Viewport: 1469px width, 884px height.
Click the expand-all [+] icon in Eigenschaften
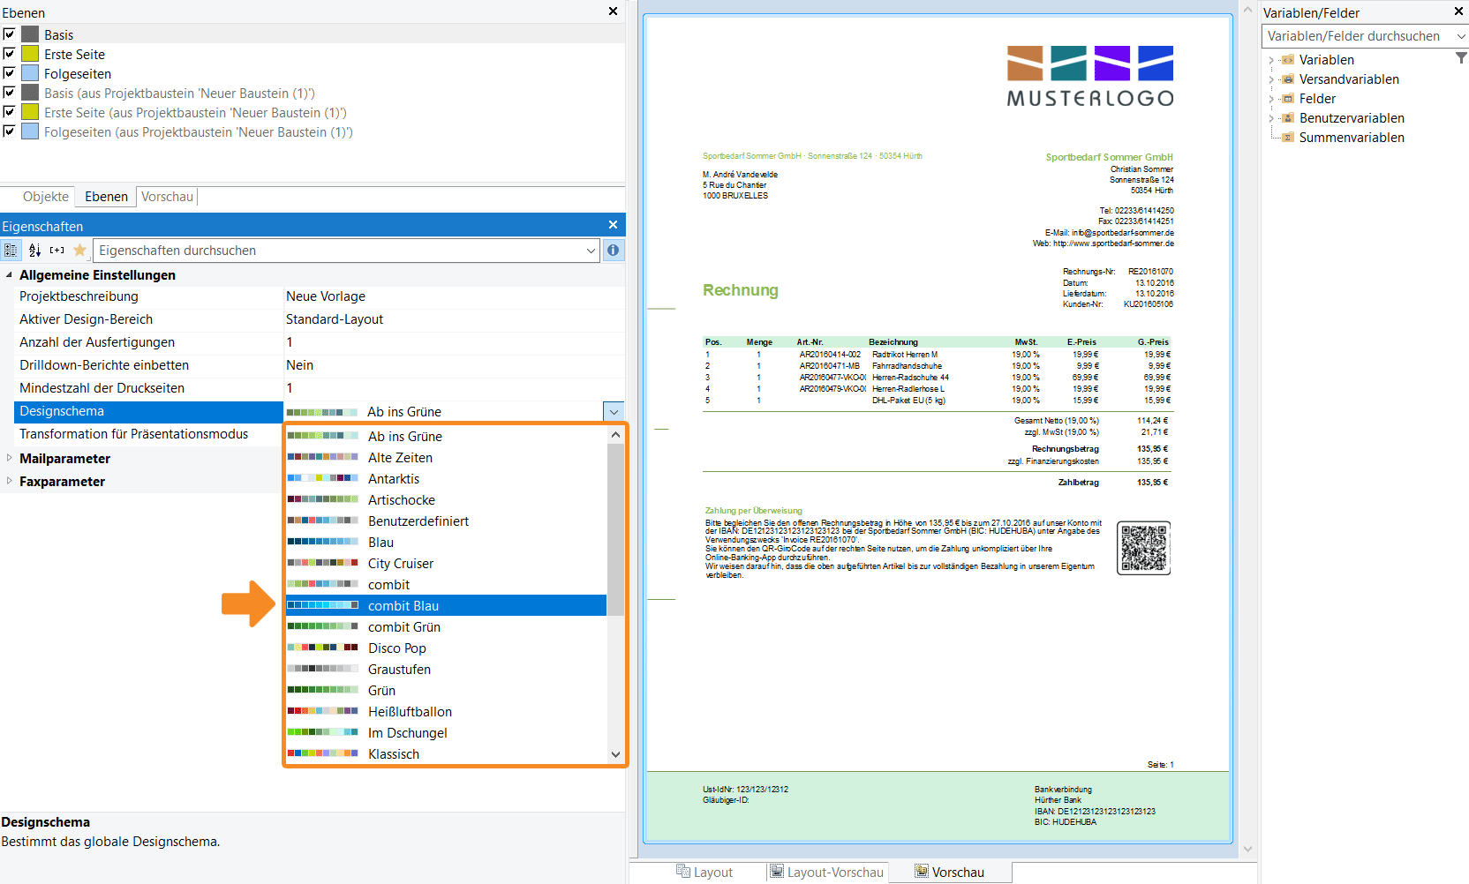(x=57, y=251)
